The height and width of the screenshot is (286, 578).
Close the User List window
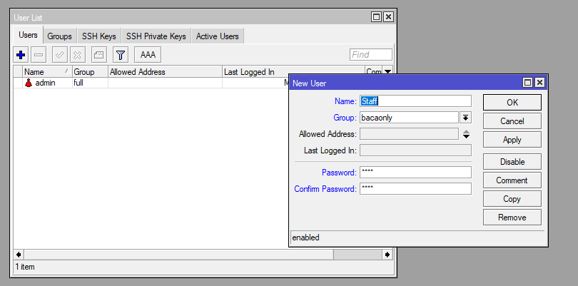388,17
